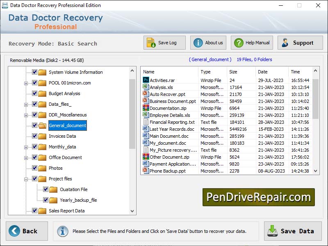The width and height of the screenshot is (328, 246).
Task: Click the Back button
Action: [26, 231]
